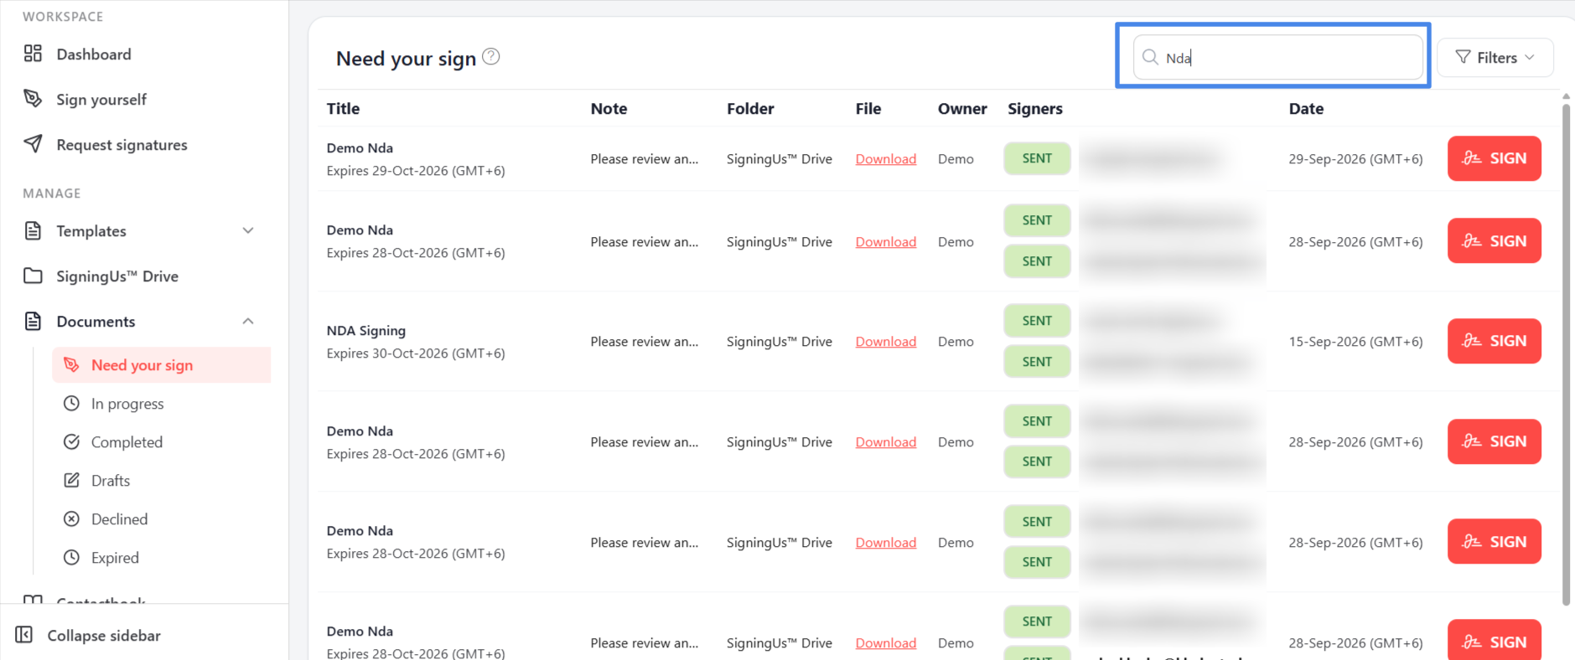
Task: Click the Declined x-circle icon
Action: tap(71, 518)
